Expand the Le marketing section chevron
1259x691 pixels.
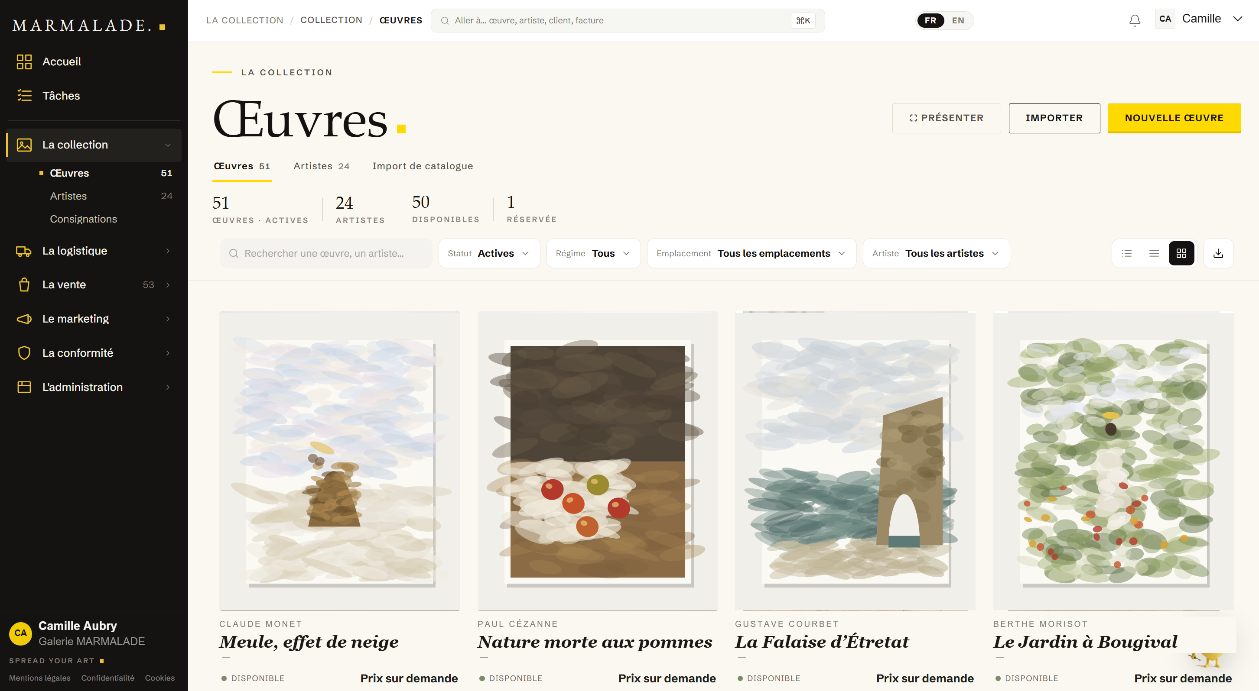tap(168, 319)
